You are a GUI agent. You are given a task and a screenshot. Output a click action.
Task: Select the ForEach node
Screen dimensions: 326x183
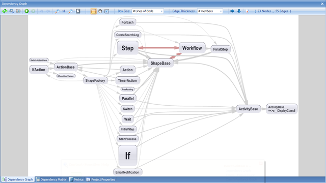127,22
